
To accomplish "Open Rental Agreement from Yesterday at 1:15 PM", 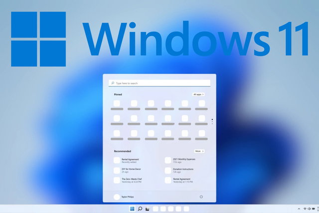I will pyautogui.click(x=179, y=180).
